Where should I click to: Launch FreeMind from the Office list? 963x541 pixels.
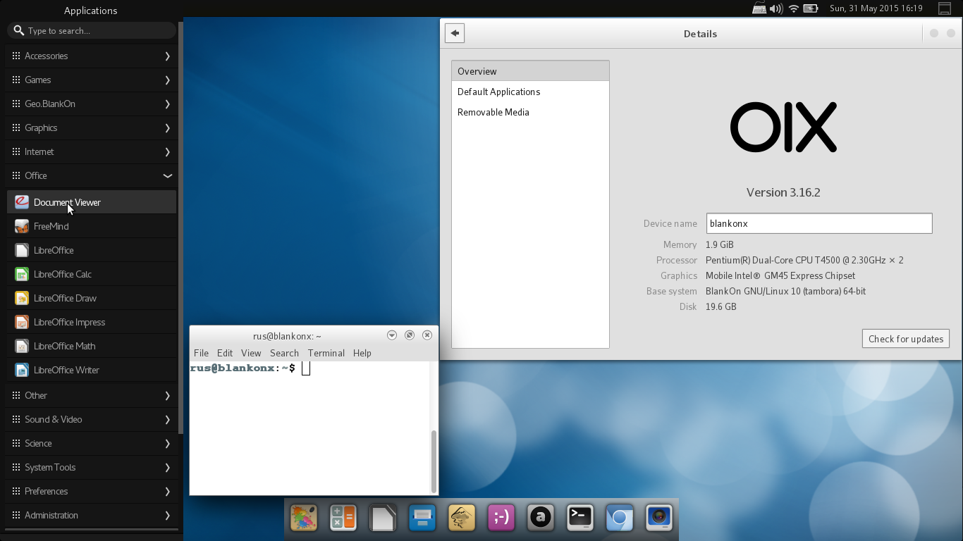(x=92, y=226)
